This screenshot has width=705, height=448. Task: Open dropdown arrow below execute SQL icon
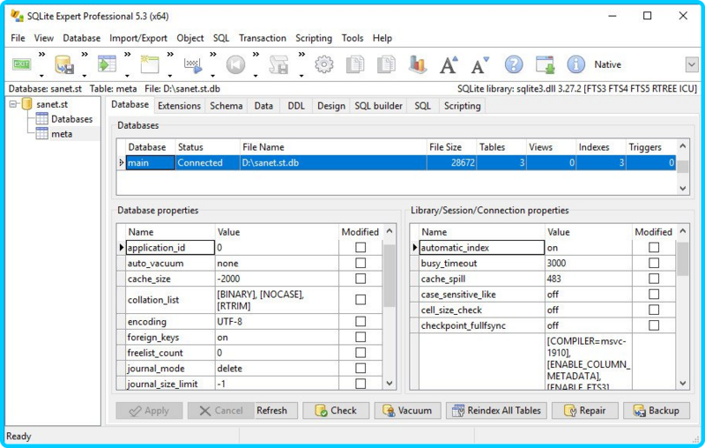(x=213, y=76)
